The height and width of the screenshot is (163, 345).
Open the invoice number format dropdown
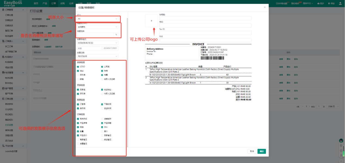tap(98, 43)
